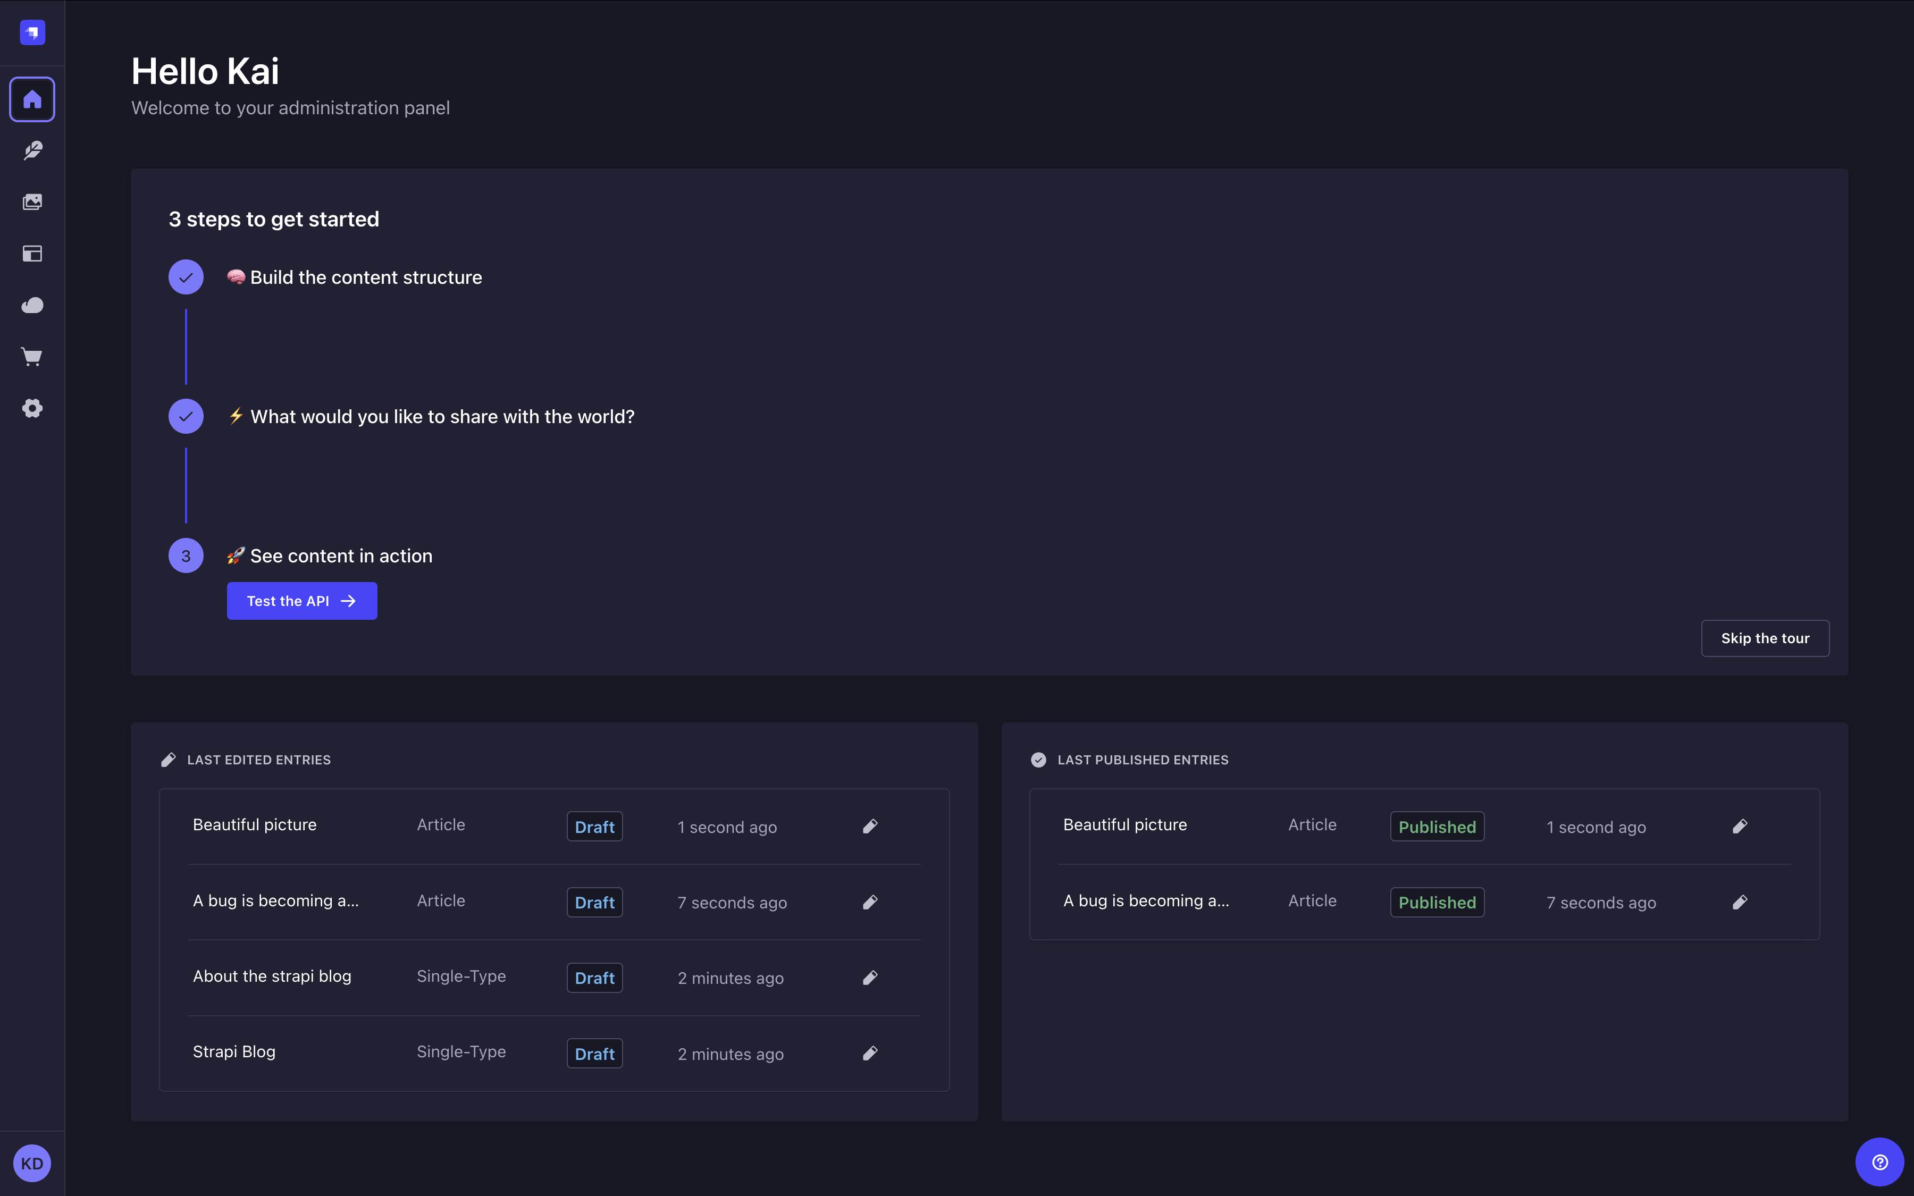Viewport: 1914px width, 1196px height.
Task: Open Strapi Cloud from the sidebar
Action: point(32,305)
